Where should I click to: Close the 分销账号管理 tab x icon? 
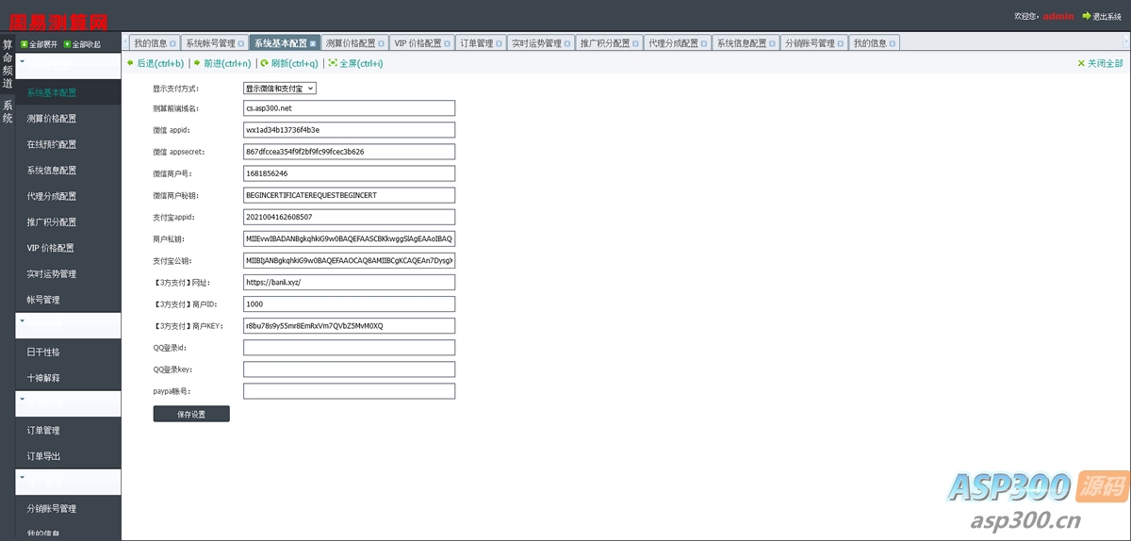[x=841, y=43]
